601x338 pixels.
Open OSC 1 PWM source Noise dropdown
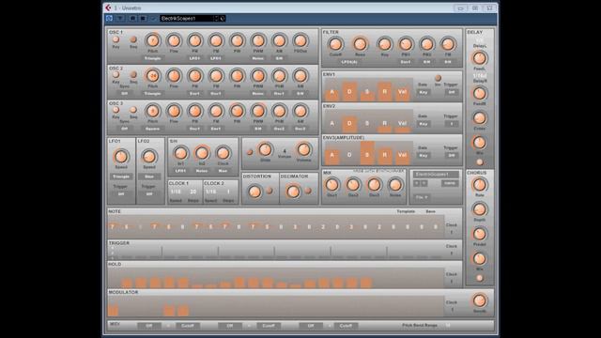click(258, 58)
